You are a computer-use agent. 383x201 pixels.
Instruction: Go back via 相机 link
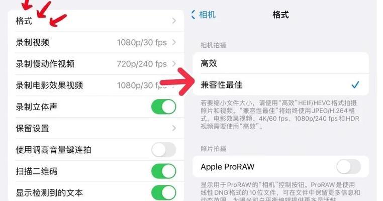[208, 15]
